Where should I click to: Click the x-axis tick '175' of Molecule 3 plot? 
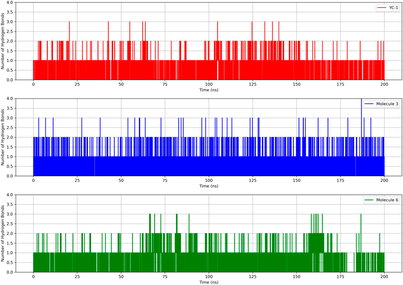pyautogui.click(x=340, y=180)
